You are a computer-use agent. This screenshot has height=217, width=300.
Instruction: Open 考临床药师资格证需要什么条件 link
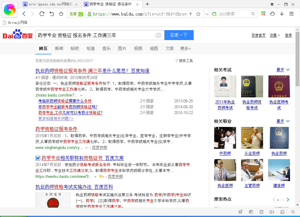(x=65, y=101)
